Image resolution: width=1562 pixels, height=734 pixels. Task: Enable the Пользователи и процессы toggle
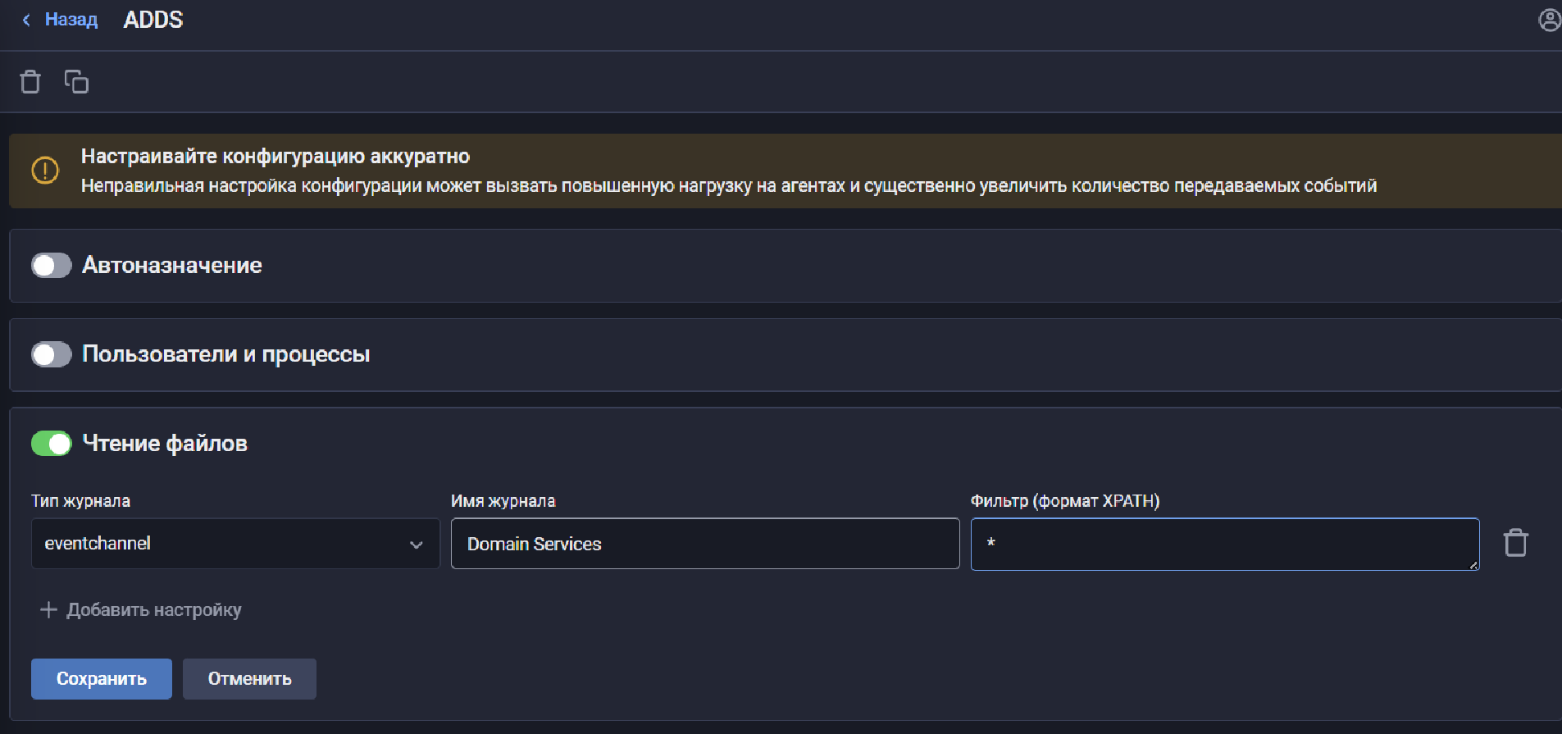pyautogui.click(x=52, y=354)
